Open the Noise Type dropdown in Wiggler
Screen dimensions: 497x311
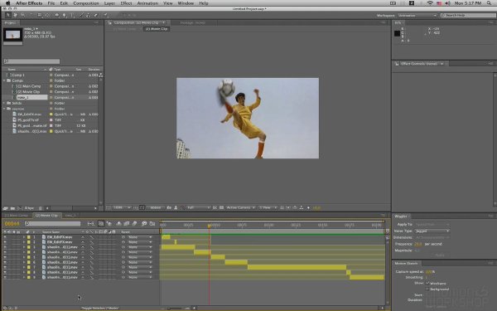tap(432, 231)
